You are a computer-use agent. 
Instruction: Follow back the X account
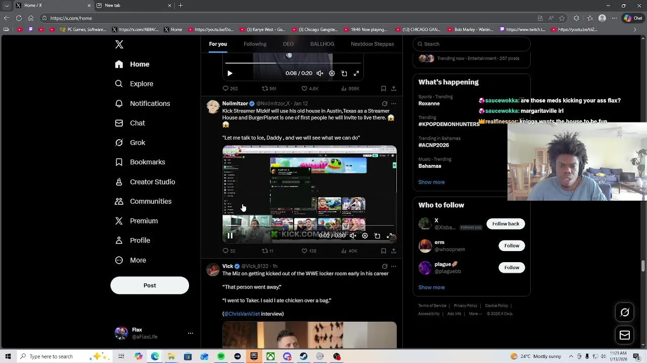(x=505, y=224)
